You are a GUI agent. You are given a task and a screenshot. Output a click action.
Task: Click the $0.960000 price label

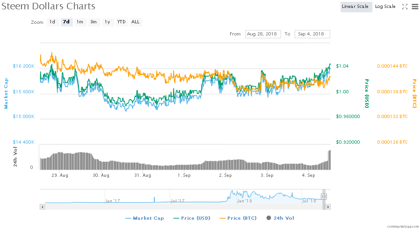tap(348, 117)
